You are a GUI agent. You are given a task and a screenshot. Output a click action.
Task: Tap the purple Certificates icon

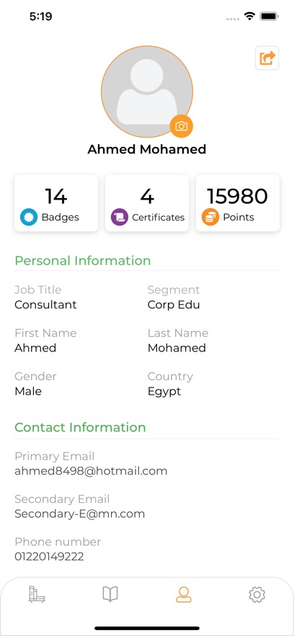(119, 217)
